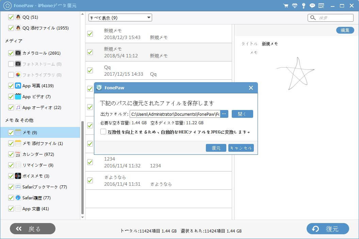Image resolution: width=359 pixels, height=239 pixels.
Task: Click the diamond icon in title bar
Action: tap(295, 6)
